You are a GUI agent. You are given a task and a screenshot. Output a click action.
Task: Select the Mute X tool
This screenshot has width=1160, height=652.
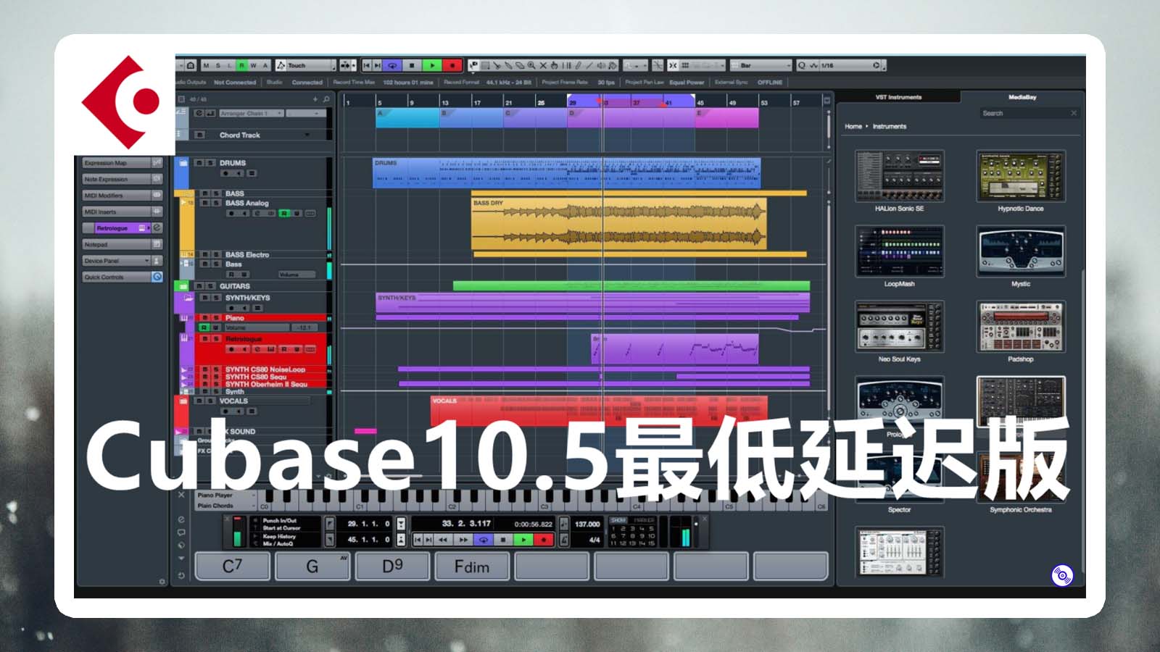tap(543, 65)
